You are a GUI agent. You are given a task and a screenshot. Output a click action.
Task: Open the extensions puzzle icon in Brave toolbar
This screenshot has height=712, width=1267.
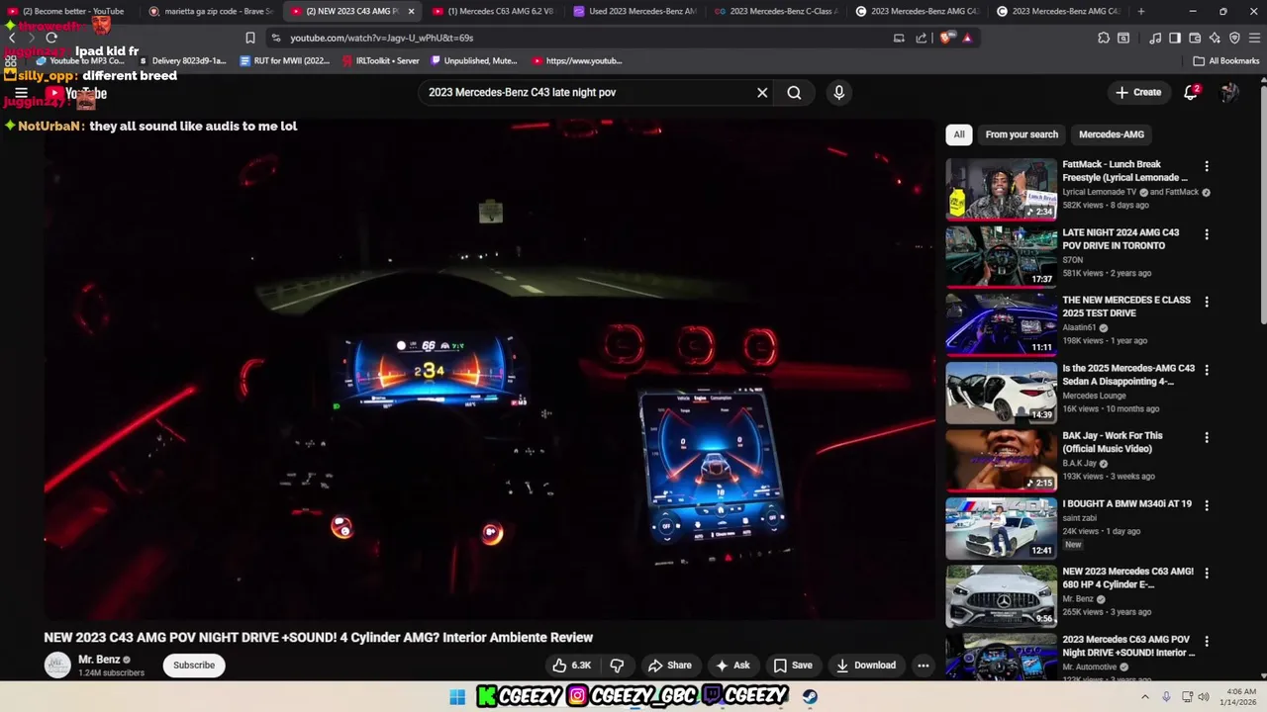pyautogui.click(x=1104, y=38)
